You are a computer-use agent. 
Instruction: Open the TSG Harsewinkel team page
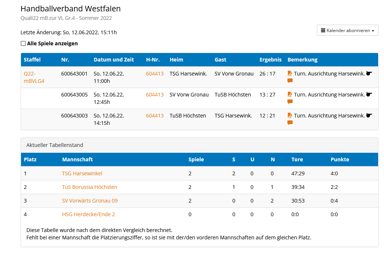coord(82,173)
